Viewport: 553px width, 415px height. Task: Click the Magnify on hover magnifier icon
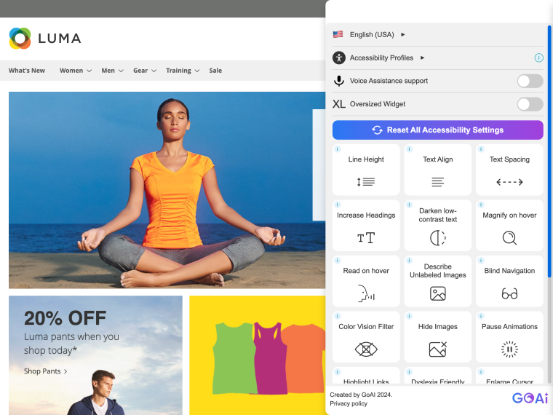(509, 238)
